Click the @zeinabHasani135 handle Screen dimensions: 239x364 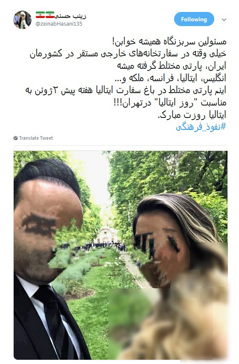pos(59,23)
